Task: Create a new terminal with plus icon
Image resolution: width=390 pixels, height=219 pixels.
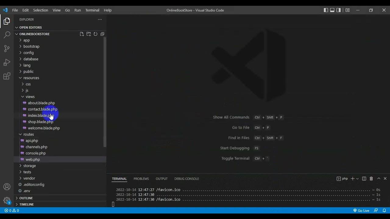Action: (x=353, y=179)
